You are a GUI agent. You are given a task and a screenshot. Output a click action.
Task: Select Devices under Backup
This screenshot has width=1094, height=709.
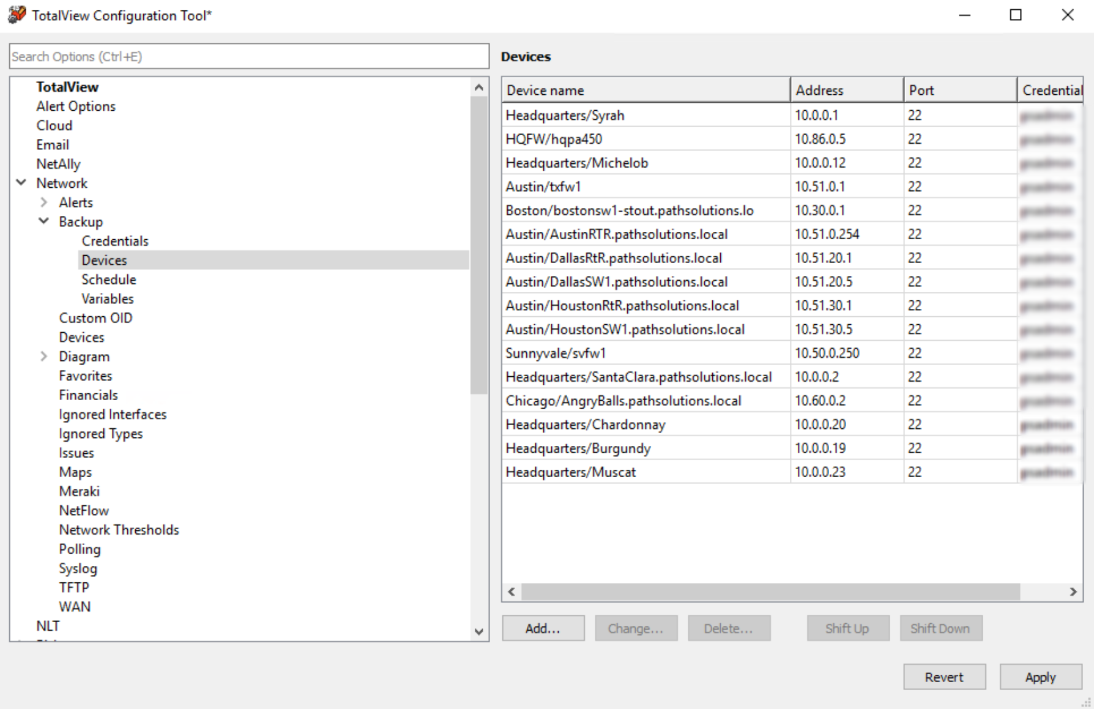point(105,260)
